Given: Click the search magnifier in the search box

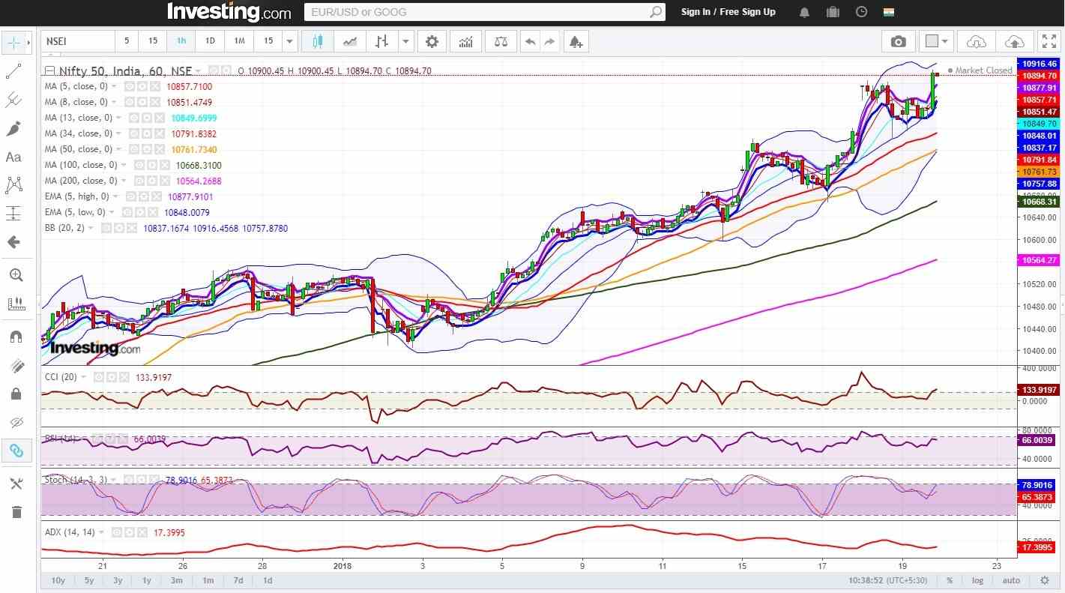Looking at the screenshot, I should pyautogui.click(x=656, y=12).
